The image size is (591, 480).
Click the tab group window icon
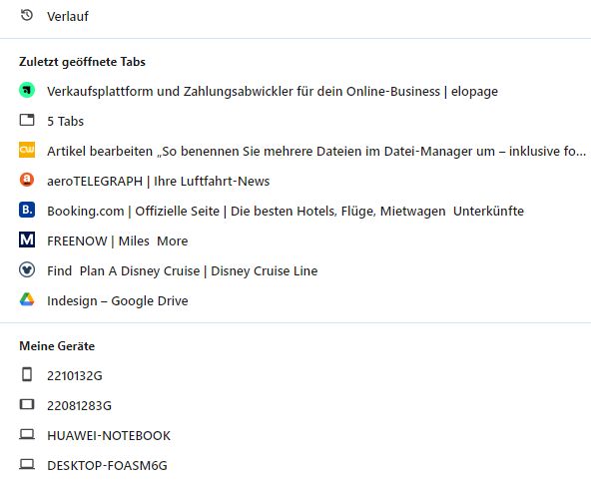(x=27, y=120)
